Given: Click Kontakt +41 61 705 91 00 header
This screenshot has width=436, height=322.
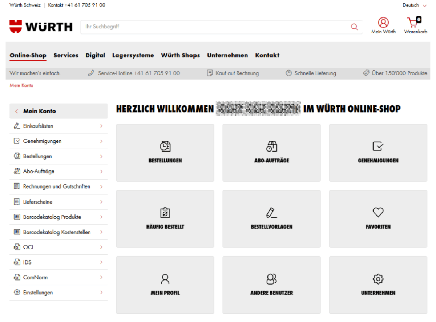Looking at the screenshot, I should 77,5.
